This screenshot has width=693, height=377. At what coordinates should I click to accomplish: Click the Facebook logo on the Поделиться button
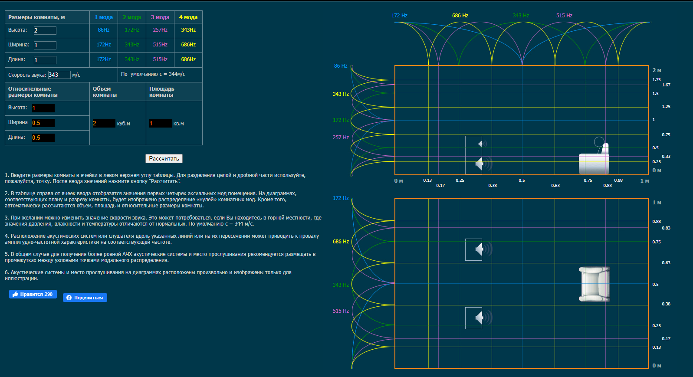[x=69, y=298]
